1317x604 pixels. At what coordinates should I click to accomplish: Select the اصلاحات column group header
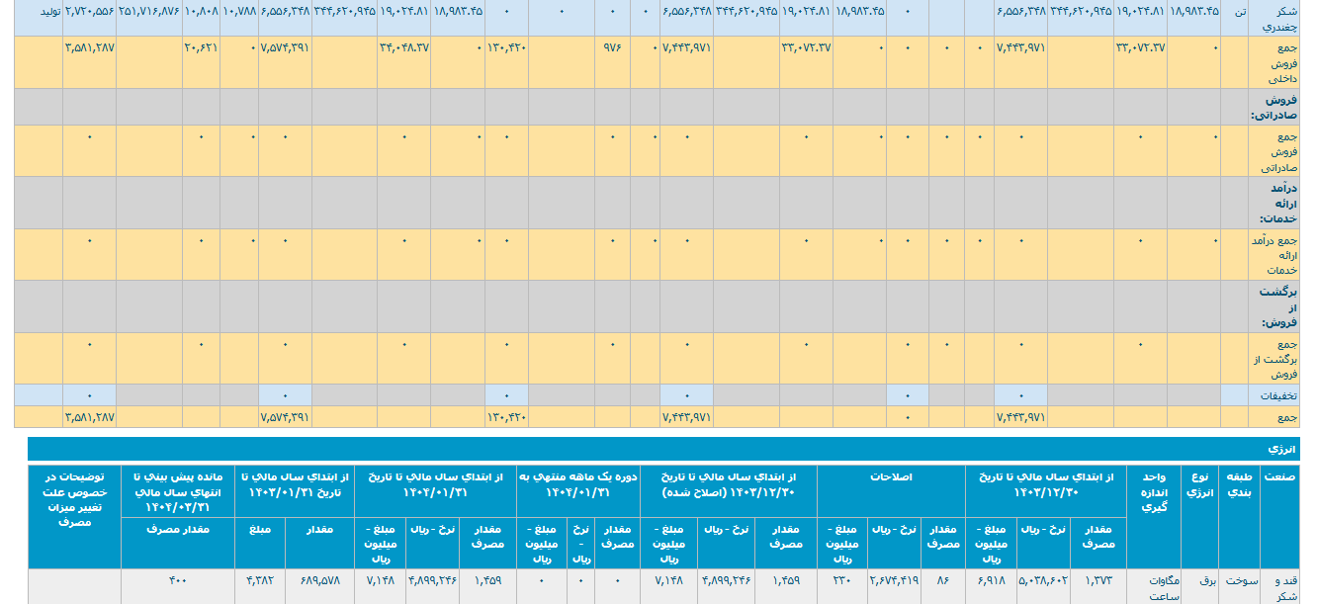click(x=891, y=476)
